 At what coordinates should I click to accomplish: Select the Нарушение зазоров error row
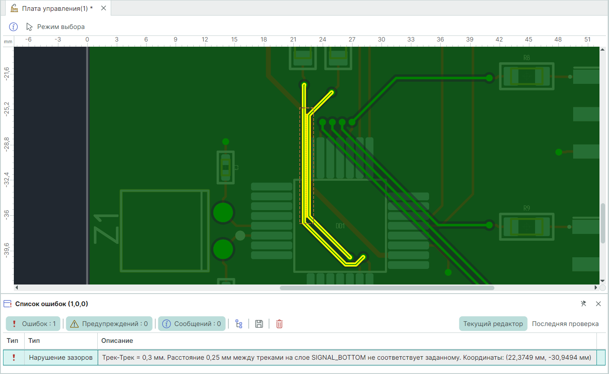pos(61,358)
